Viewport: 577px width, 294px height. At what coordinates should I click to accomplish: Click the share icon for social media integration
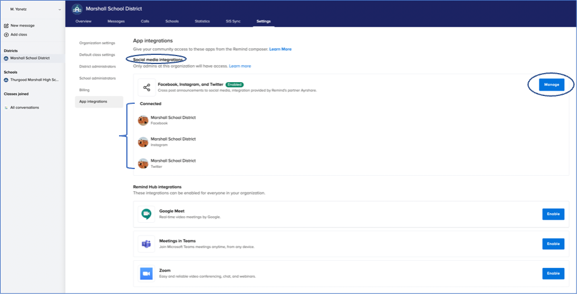(146, 88)
